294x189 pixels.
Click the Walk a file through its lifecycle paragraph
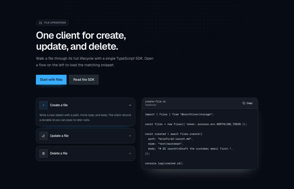point(95,62)
